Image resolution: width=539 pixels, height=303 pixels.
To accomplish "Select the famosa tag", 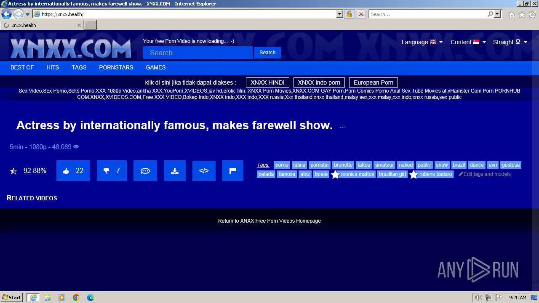I will [x=287, y=174].
